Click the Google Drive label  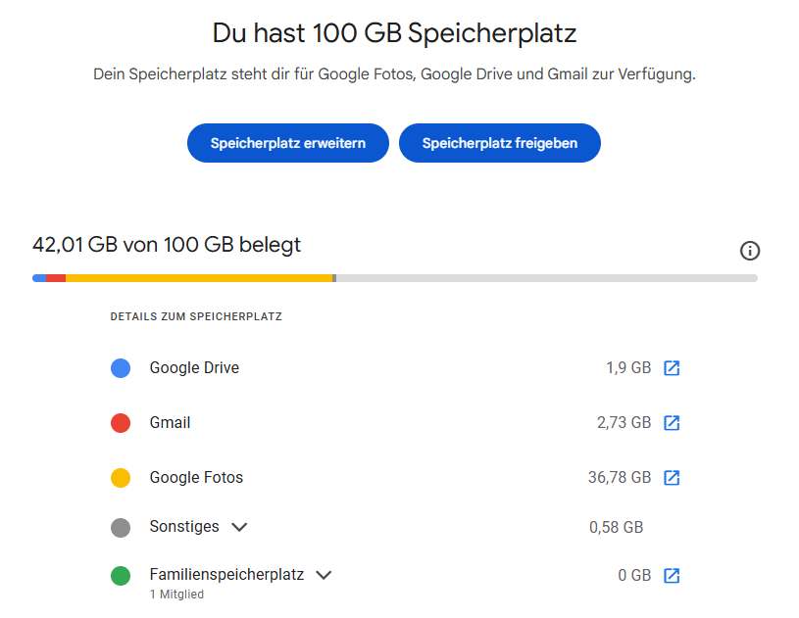point(194,368)
